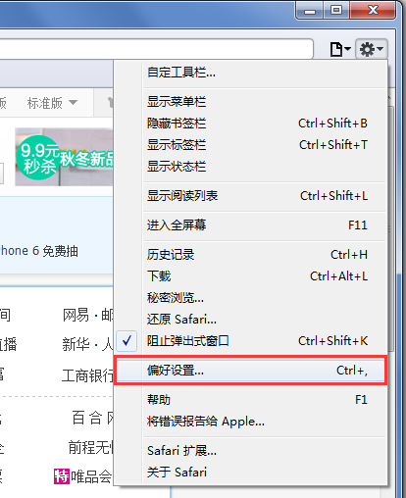Open 下载 from the menu

pyautogui.click(x=251, y=276)
